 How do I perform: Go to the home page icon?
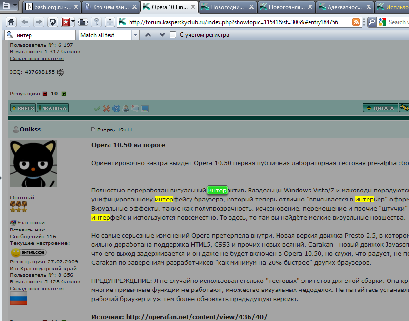click(11, 22)
